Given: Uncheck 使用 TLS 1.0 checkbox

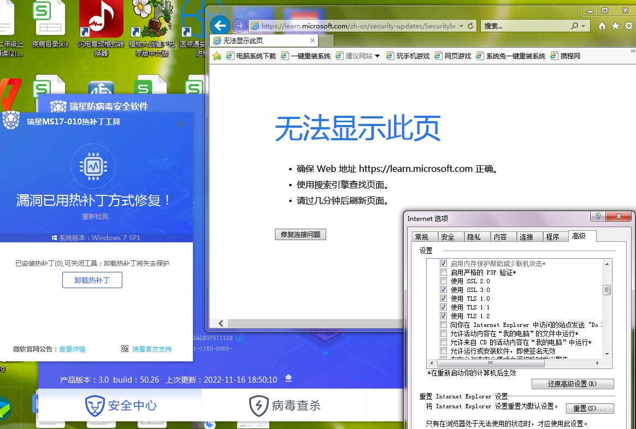Looking at the screenshot, I should pyautogui.click(x=443, y=299).
